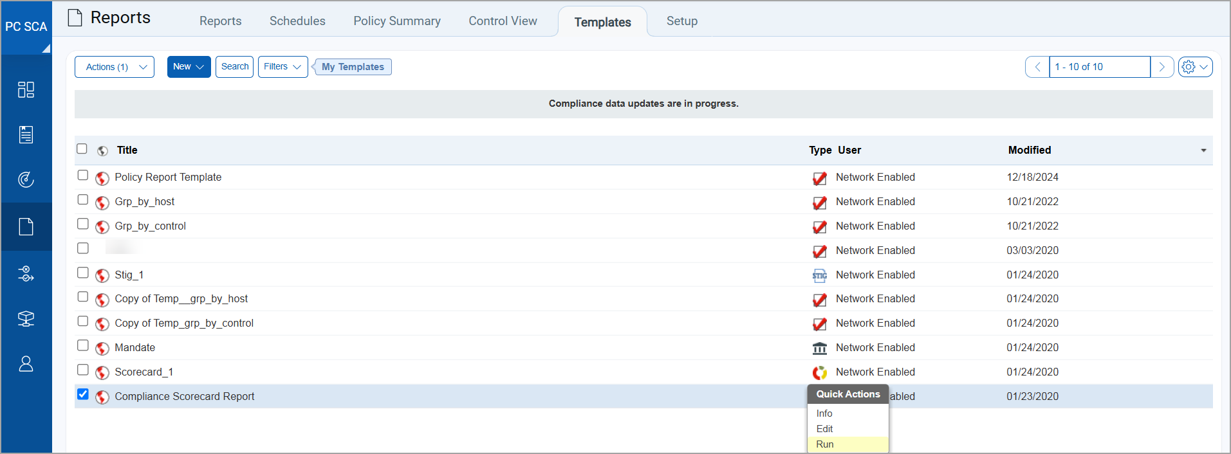Check the Grp_by_control row checkbox
This screenshot has width=1231, height=454.
[82, 224]
